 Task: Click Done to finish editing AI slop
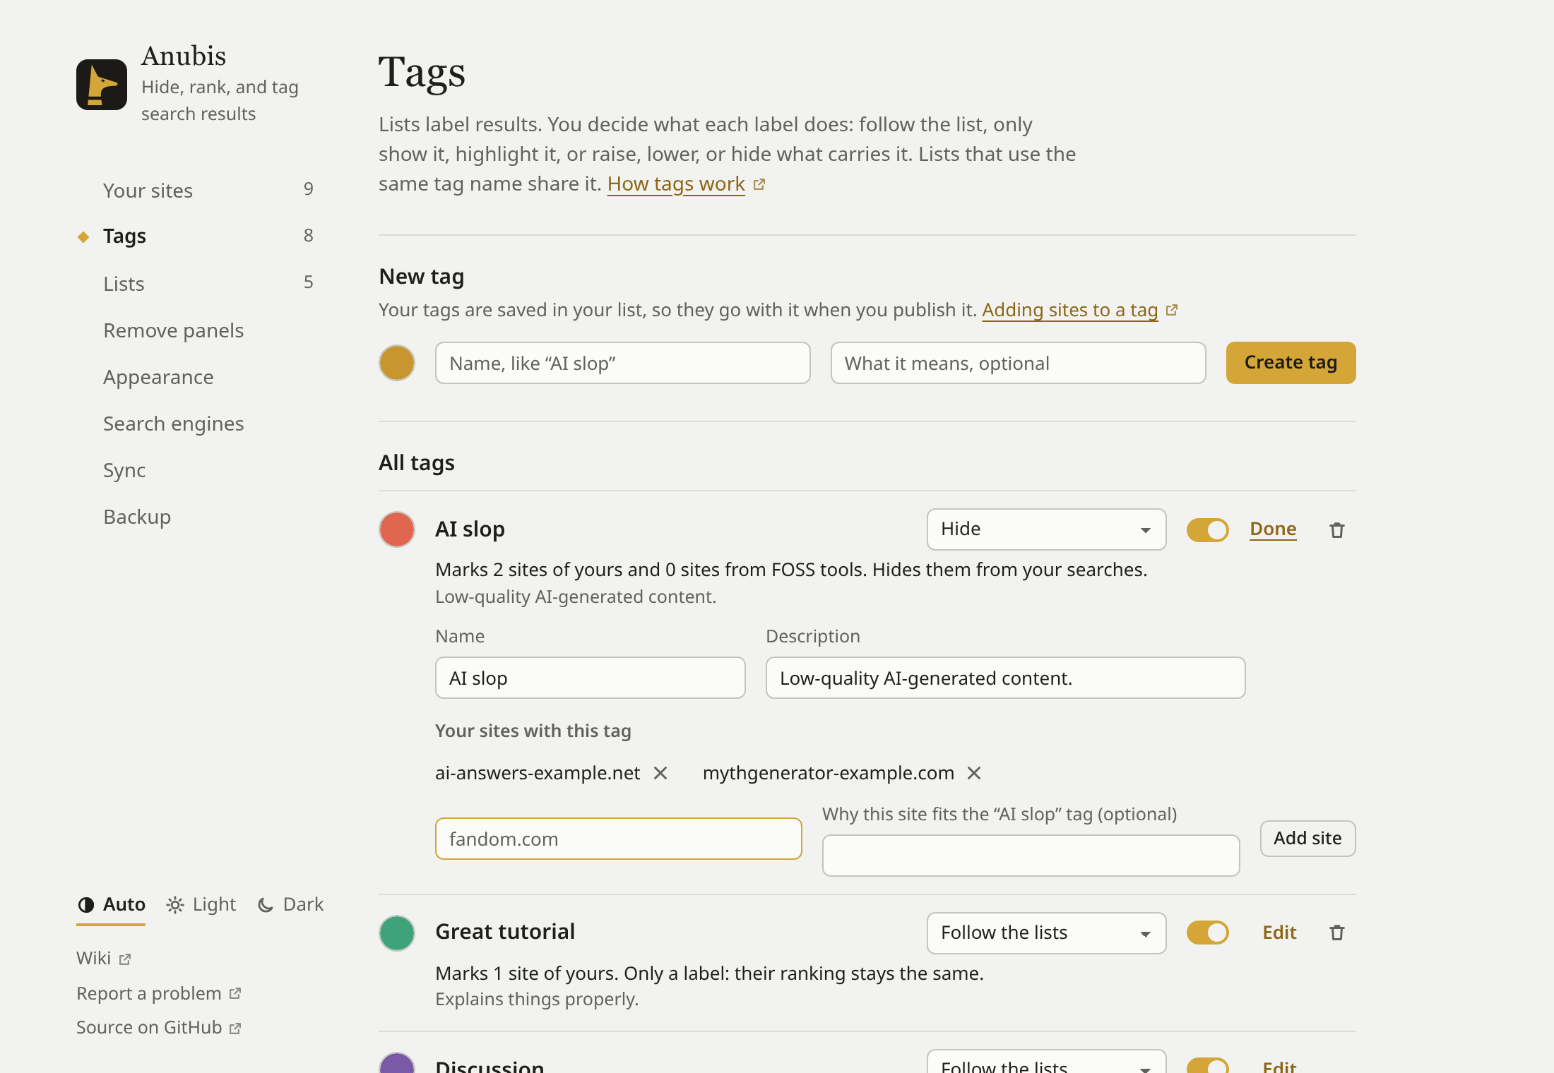[1273, 529]
